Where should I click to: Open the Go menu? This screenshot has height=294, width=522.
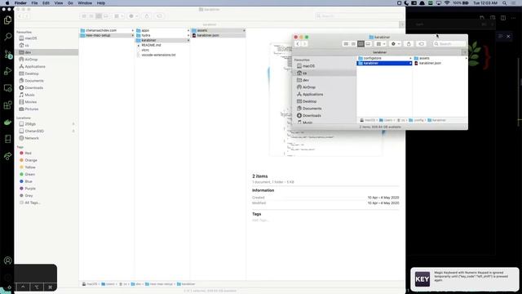tap(70, 3)
